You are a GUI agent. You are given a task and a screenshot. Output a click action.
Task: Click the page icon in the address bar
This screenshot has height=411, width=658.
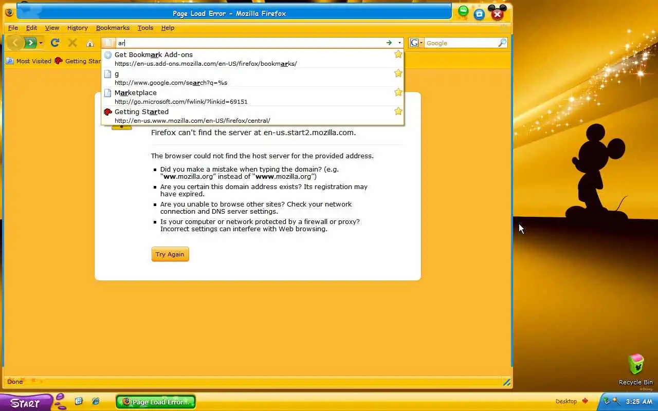point(108,43)
